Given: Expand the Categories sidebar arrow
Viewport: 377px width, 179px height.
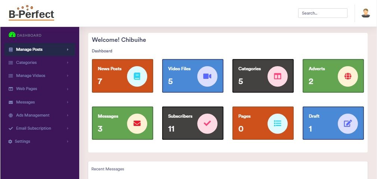Looking at the screenshot, I should point(68,62).
